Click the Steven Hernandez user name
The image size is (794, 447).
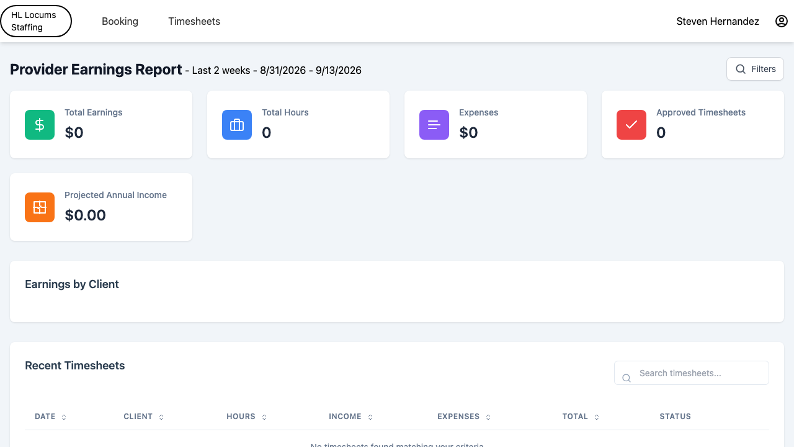[718, 21]
